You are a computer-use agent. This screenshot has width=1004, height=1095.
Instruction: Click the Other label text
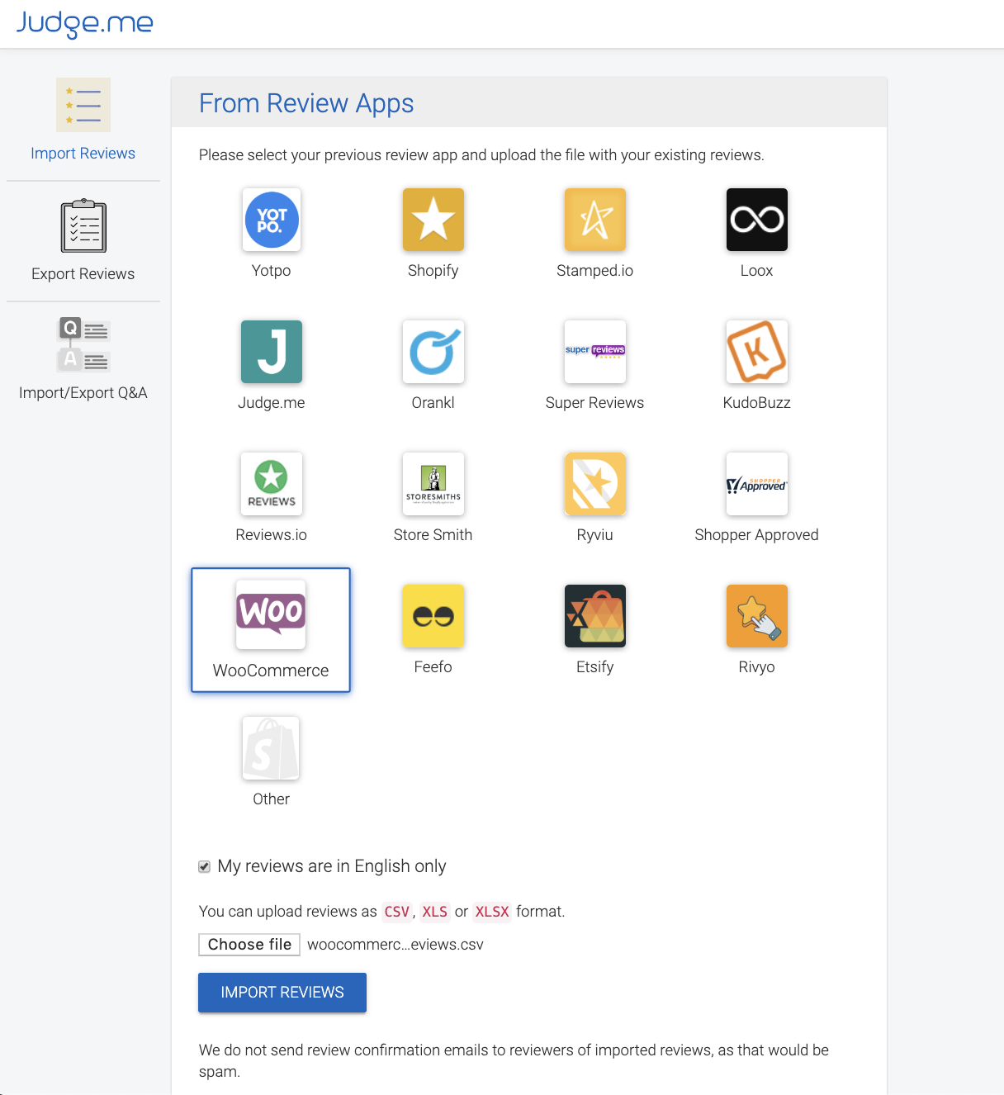coord(272,799)
